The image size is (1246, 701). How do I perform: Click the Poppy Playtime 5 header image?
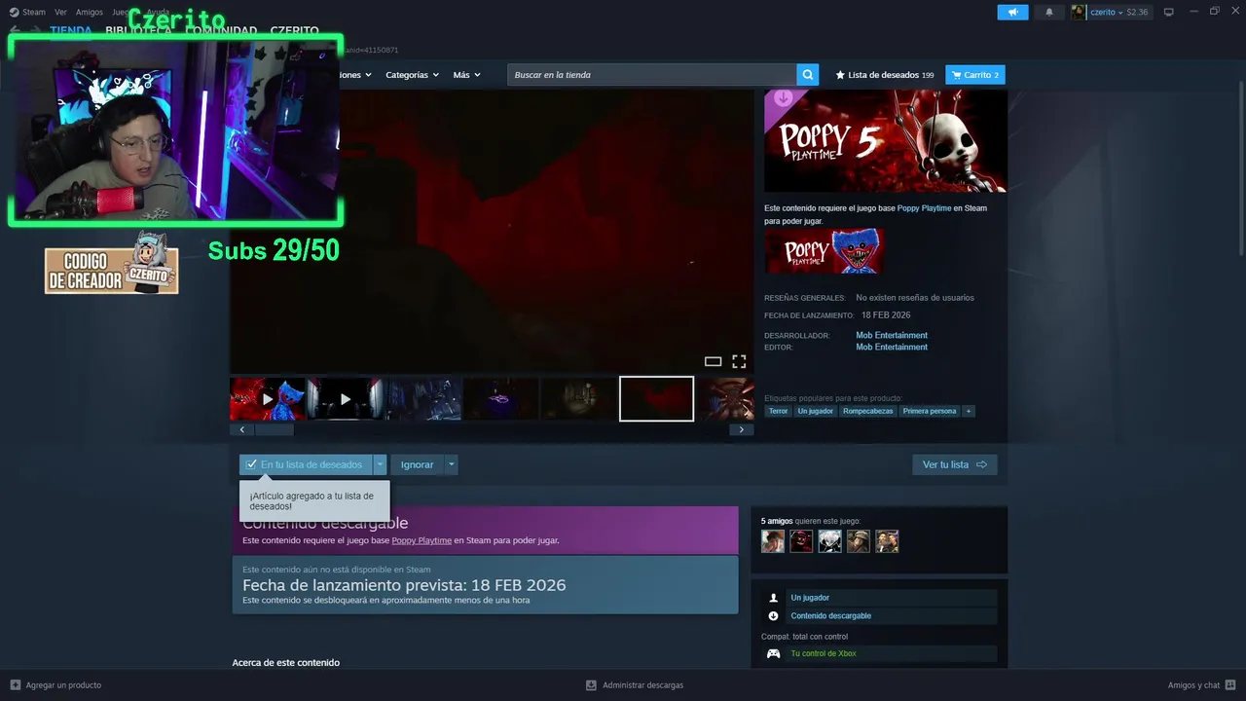click(886, 141)
